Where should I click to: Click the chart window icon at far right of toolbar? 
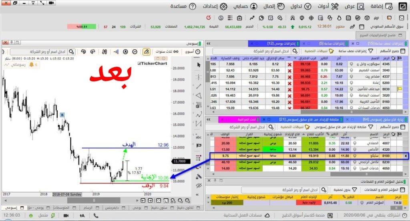(402, 18)
